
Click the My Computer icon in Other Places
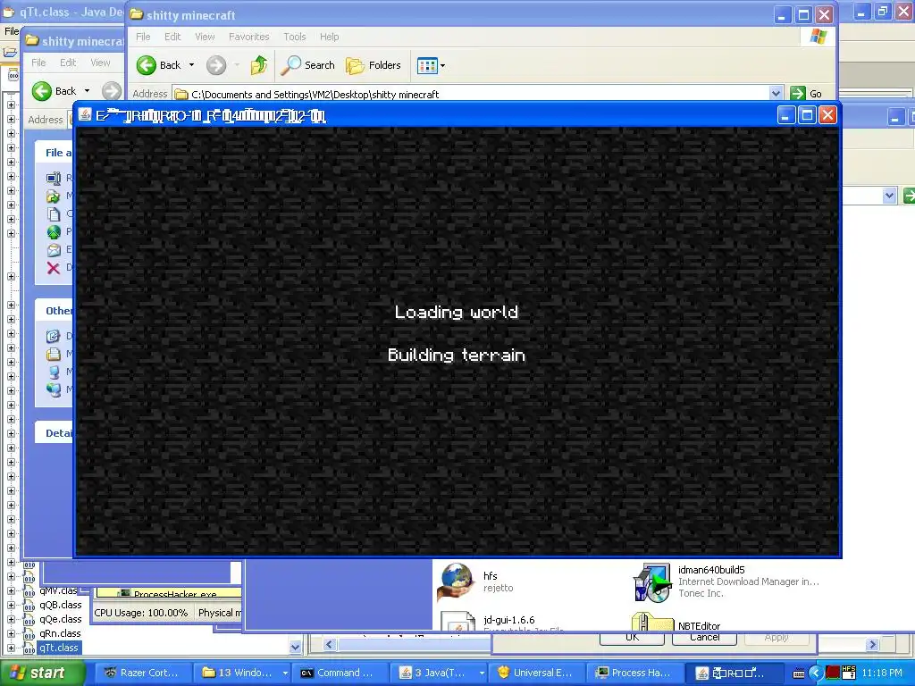54,372
